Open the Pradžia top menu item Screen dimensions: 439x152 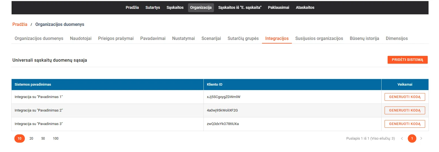coord(132,7)
